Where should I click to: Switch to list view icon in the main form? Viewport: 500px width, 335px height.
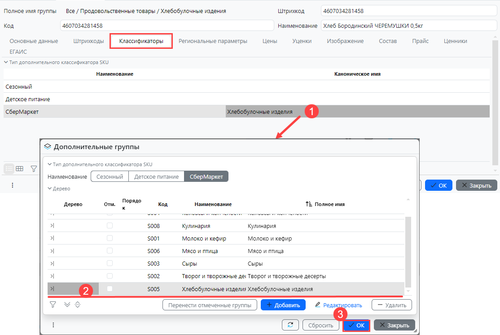tap(9, 168)
